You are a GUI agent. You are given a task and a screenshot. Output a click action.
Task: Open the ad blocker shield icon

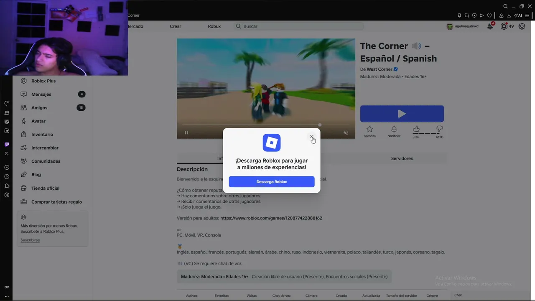click(x=474, y=15)
